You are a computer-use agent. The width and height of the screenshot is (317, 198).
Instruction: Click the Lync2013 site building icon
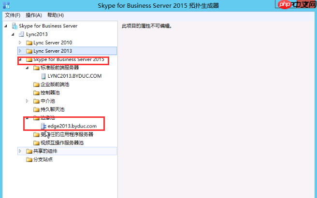(x=21, y=34)
